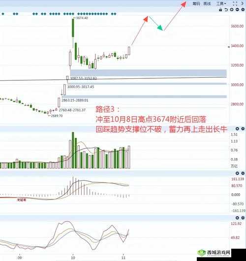246x261 pixels.
Task: Click the 2760.48-2761.37 gap range label
Action: 72,110
